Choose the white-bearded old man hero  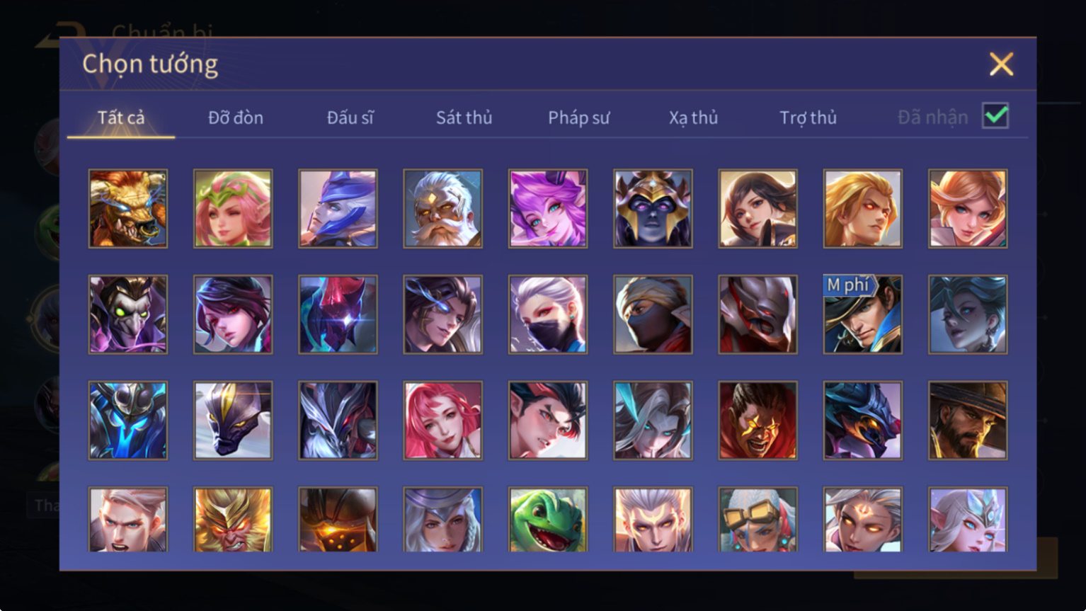(443, 208)
